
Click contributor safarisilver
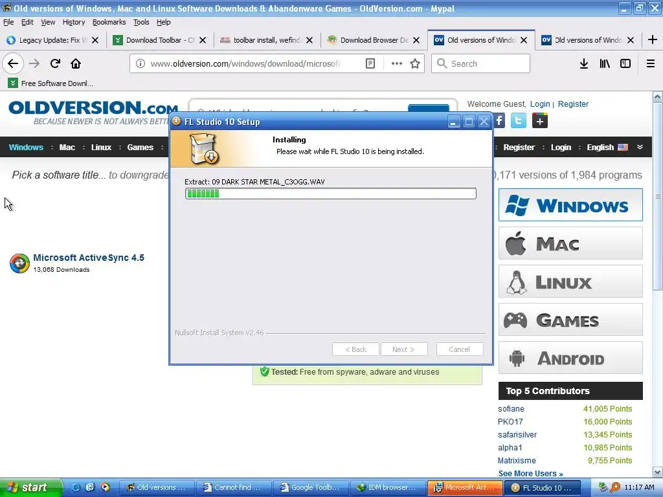pos(517,434)
